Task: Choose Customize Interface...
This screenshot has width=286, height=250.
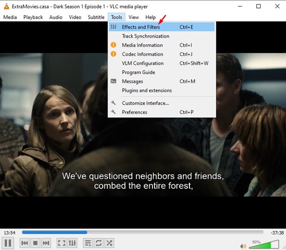Action: (162, 103)
